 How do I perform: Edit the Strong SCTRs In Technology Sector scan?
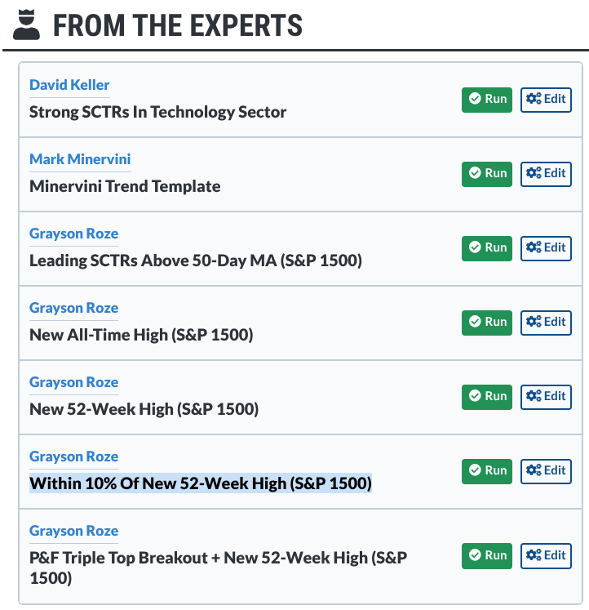546,100
